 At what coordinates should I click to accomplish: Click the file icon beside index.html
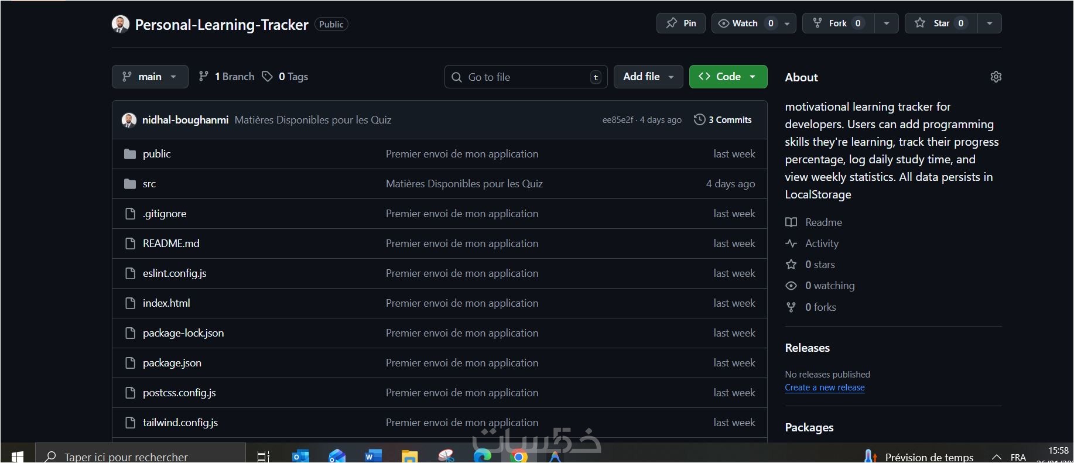[131, 303]
